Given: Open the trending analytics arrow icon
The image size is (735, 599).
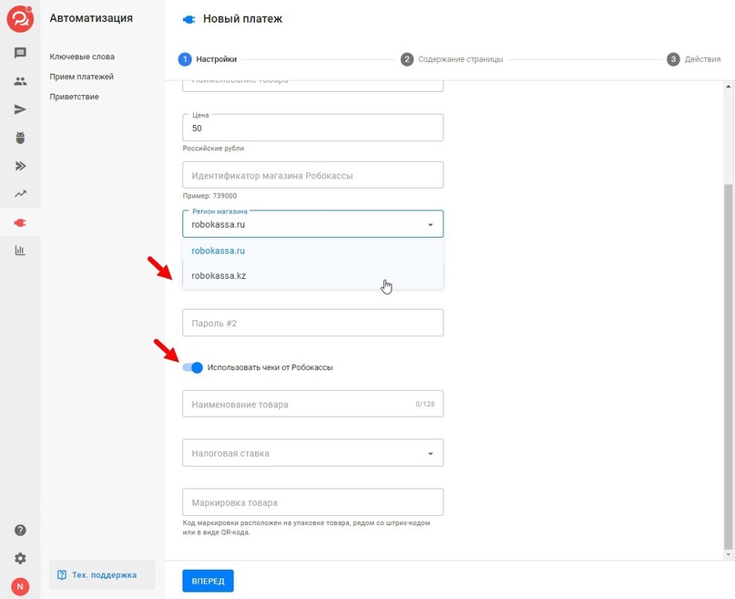Looking at the screenshot, I should (20, 193).
